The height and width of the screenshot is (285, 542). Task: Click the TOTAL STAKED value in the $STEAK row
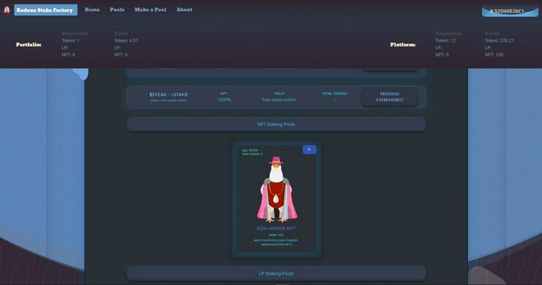coord(334,100)
